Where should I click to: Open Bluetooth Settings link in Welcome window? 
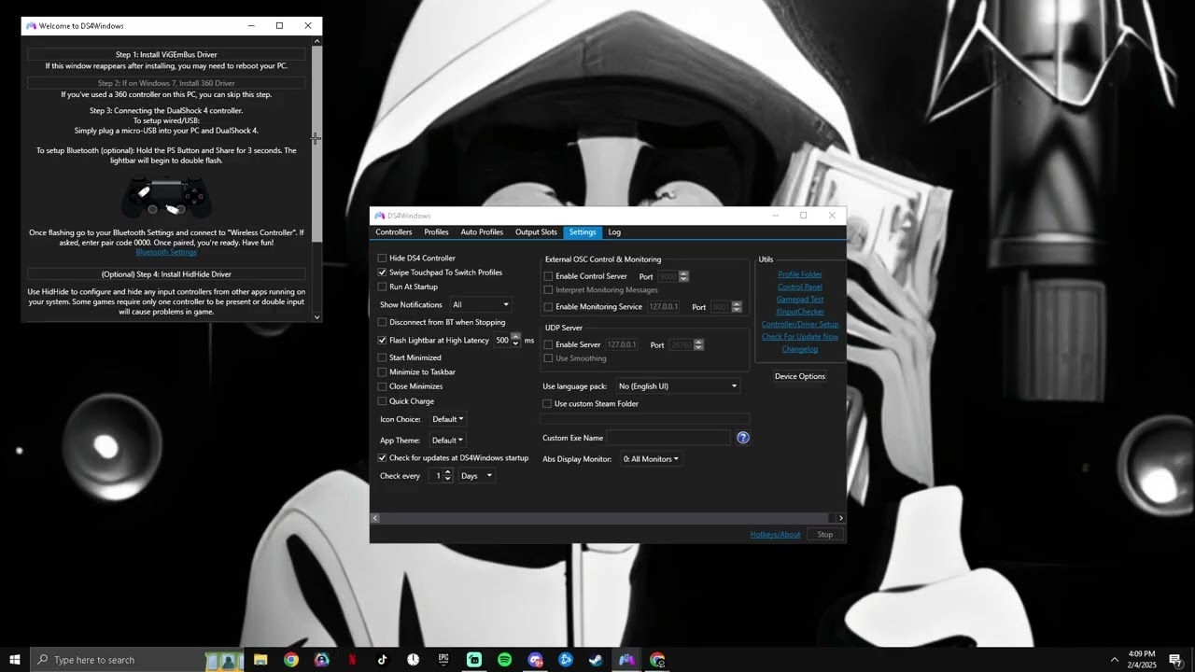pyautogui.click(x=166, y=252)
